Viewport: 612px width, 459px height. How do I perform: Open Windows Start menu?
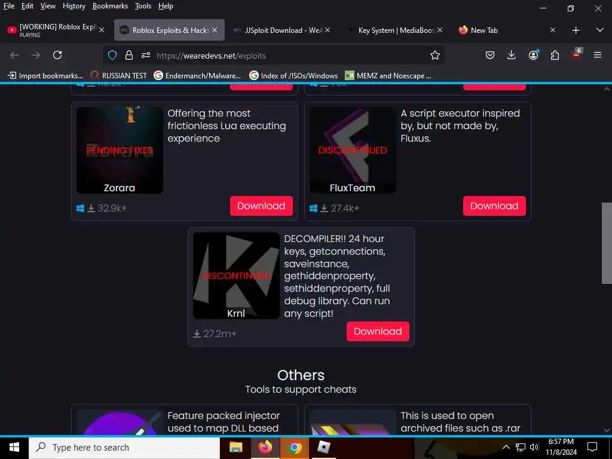coord(14,447)
